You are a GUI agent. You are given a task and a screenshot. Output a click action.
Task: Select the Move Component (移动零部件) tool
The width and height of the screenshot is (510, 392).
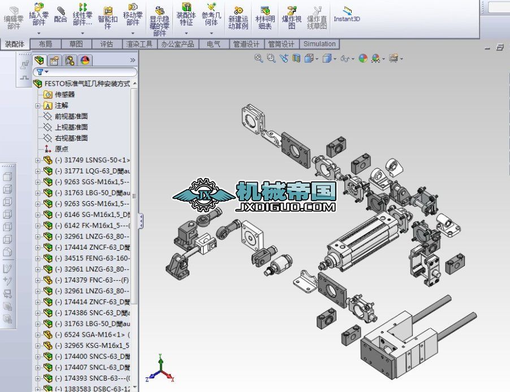[131, 14]
